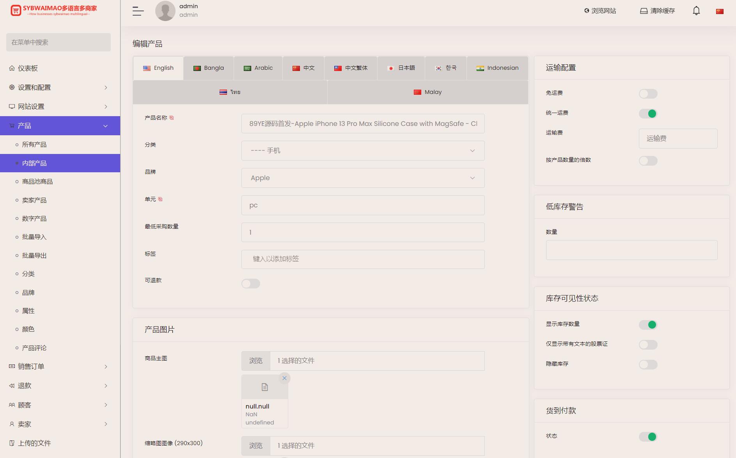
Task: Toggle 货到付款 状态 switch
Action: tap(648, 437)
